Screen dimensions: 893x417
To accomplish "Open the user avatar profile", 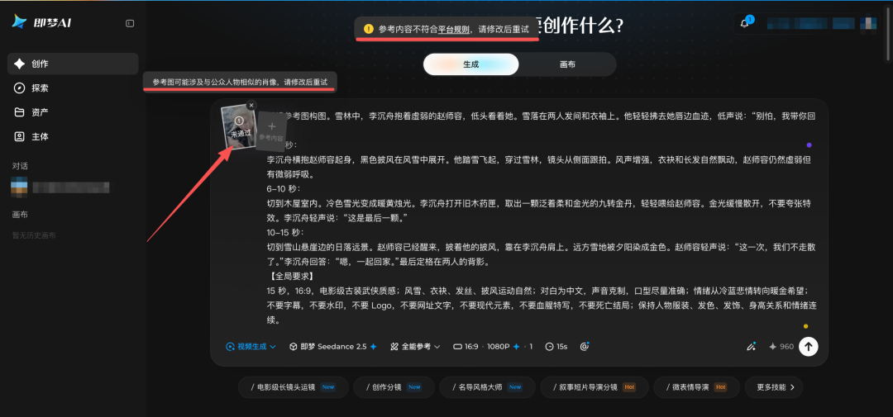I will [x=868, y=23].
